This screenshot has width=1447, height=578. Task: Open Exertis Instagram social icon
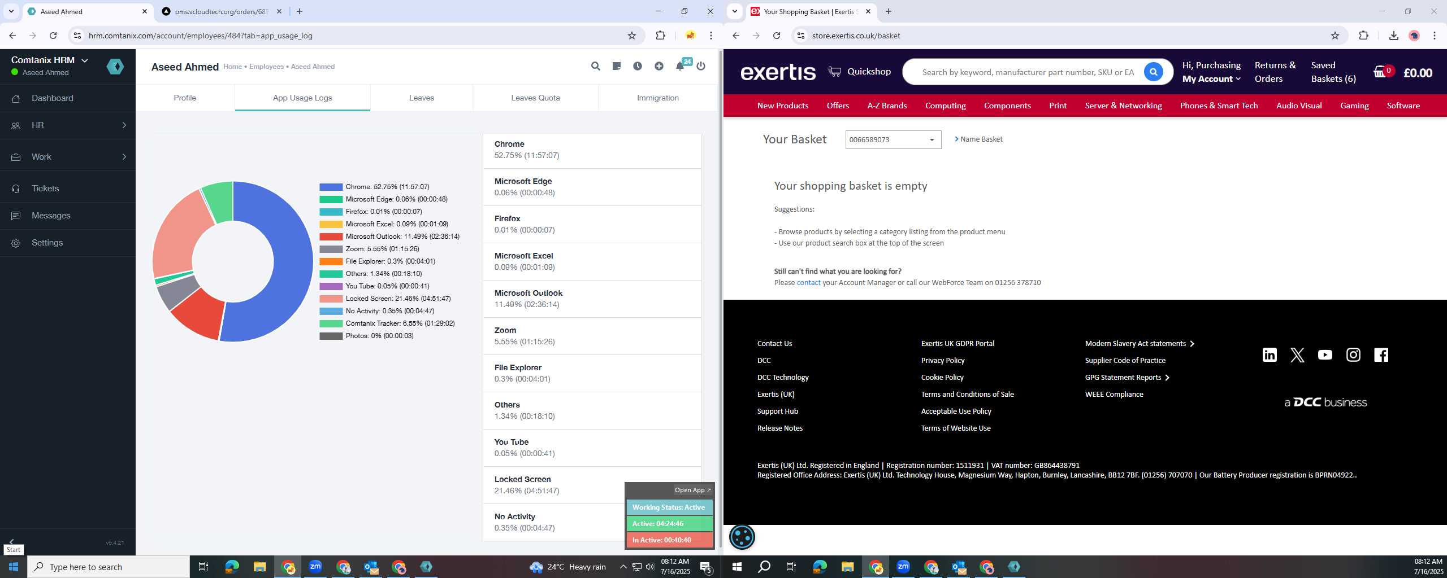click(x=1353, y=354)
